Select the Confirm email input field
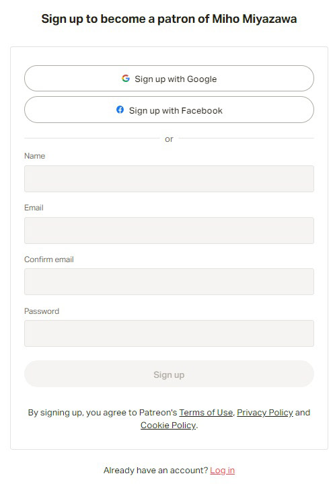335x484 pixels. click(170, 282)
